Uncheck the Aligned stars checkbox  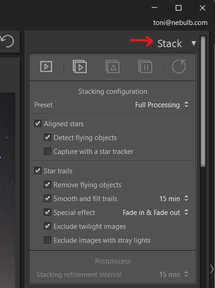click(x=38, y=123)
